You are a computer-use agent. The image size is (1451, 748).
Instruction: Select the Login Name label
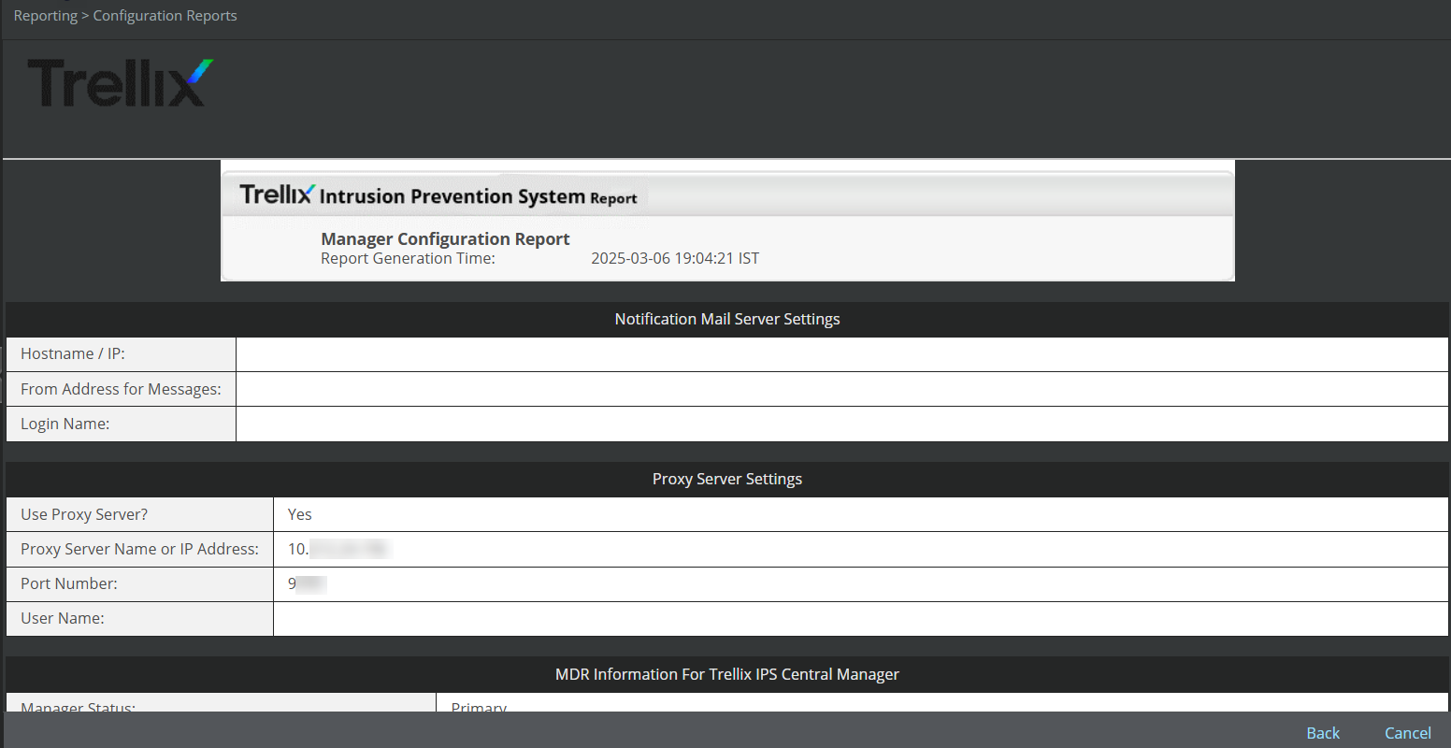[x=65, y=424]
